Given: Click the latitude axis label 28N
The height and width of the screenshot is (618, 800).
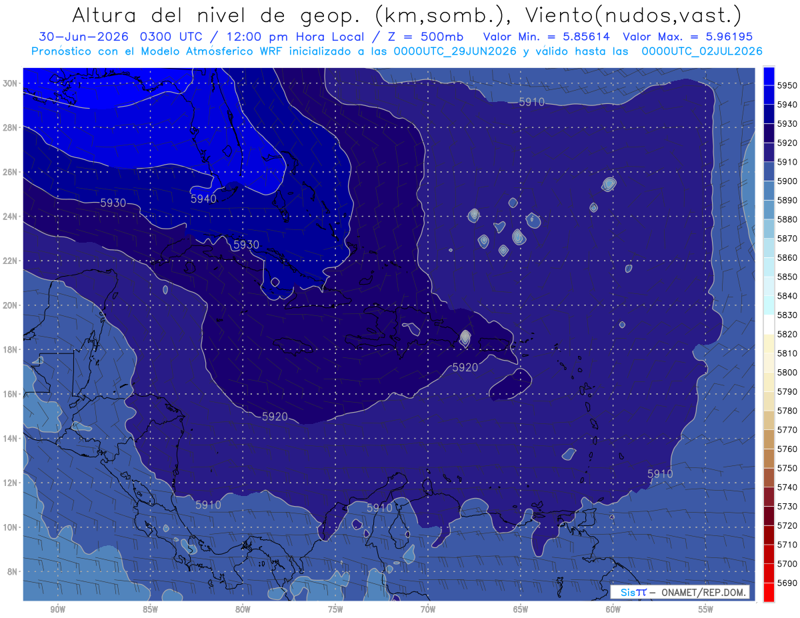Looking at the screenshot, I should pyautogui.click(x=11, y=127).
